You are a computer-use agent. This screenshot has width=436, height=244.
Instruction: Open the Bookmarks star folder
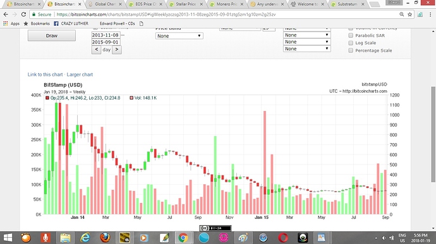[x=37, y=23]
